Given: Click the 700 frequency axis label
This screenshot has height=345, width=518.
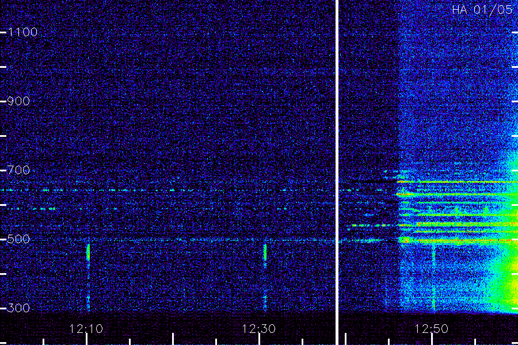Looking at the screenshot, I should (x=18, y=170).
